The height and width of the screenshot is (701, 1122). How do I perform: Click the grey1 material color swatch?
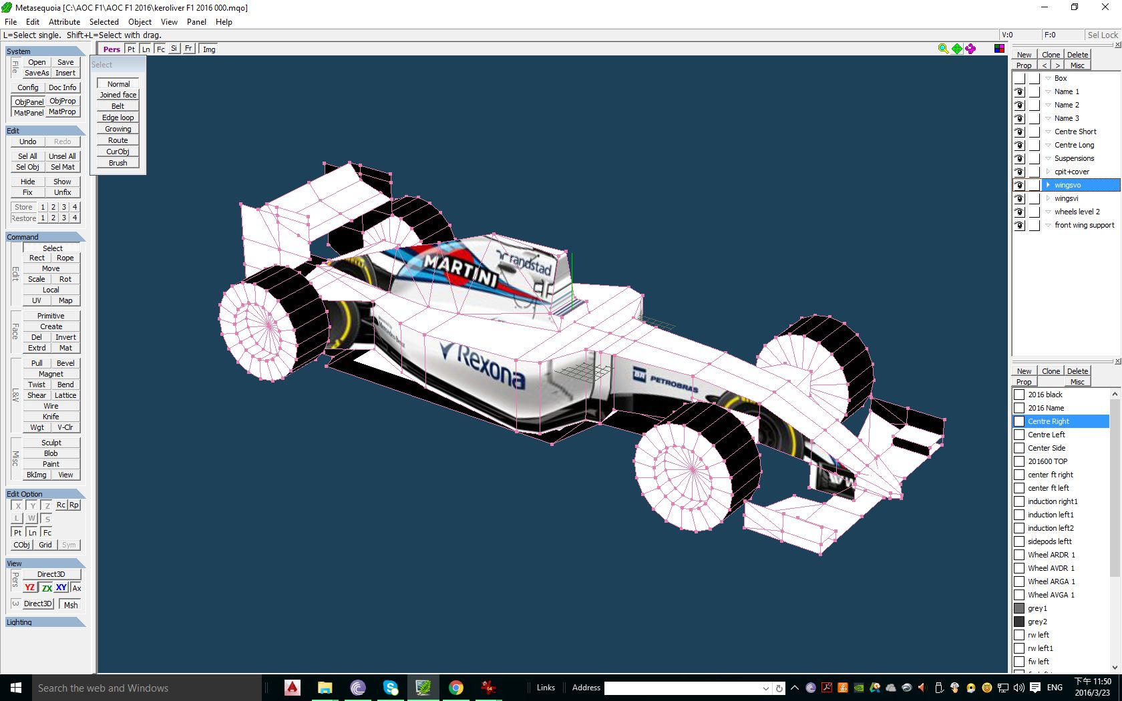(1019, 608)
